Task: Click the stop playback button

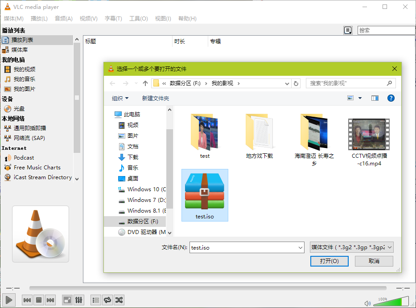Action: coord(39,300)
